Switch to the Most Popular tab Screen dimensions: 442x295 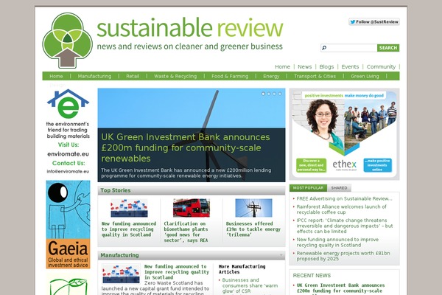point(308,188)
